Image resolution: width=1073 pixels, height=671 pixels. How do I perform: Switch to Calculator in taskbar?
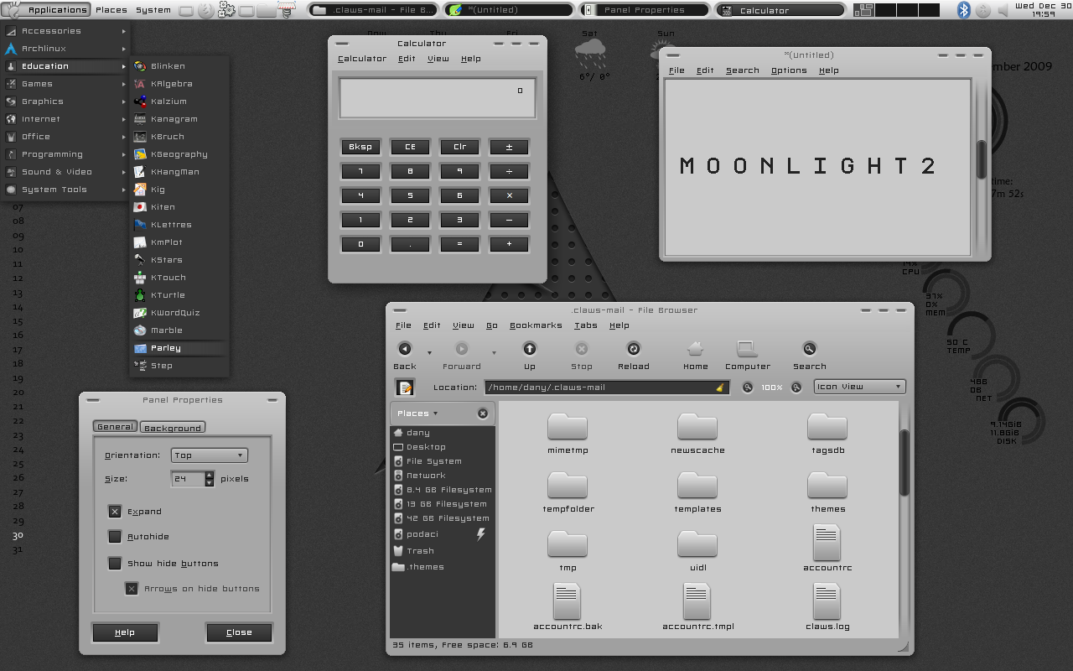pyautogui.click(x=780, y=10)
